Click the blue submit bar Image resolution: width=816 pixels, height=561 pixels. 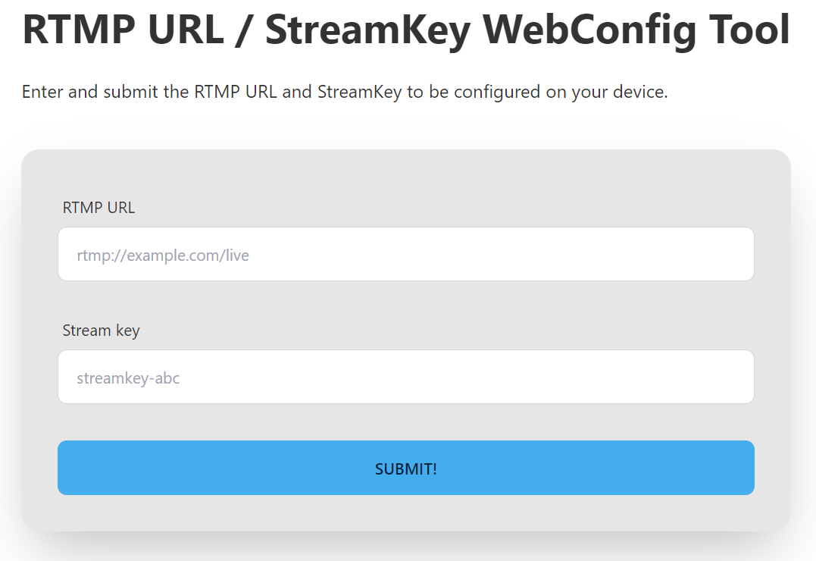[x=406, y=468]
